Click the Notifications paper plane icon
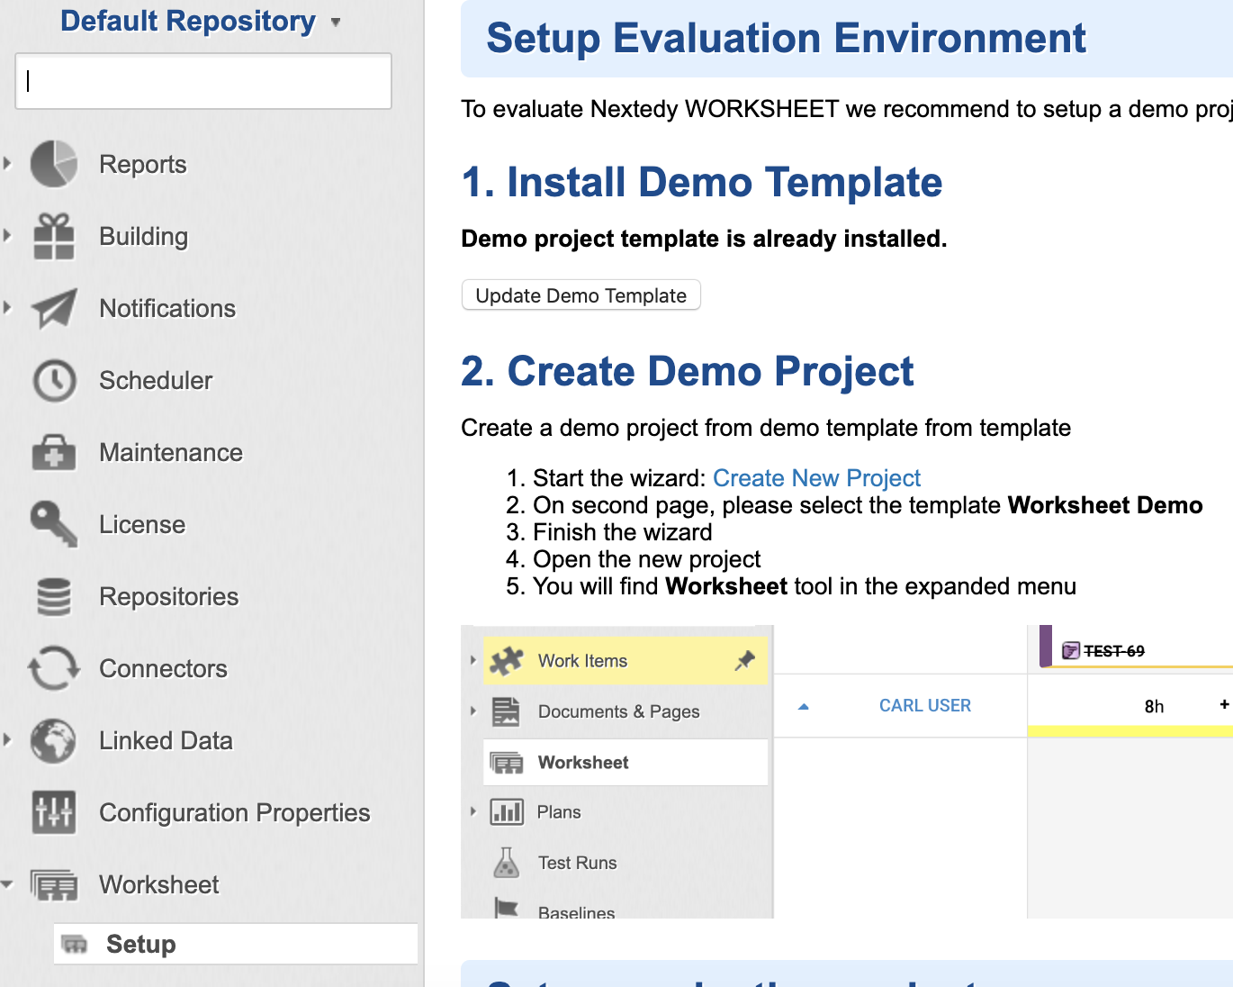 tap(54, 308)
